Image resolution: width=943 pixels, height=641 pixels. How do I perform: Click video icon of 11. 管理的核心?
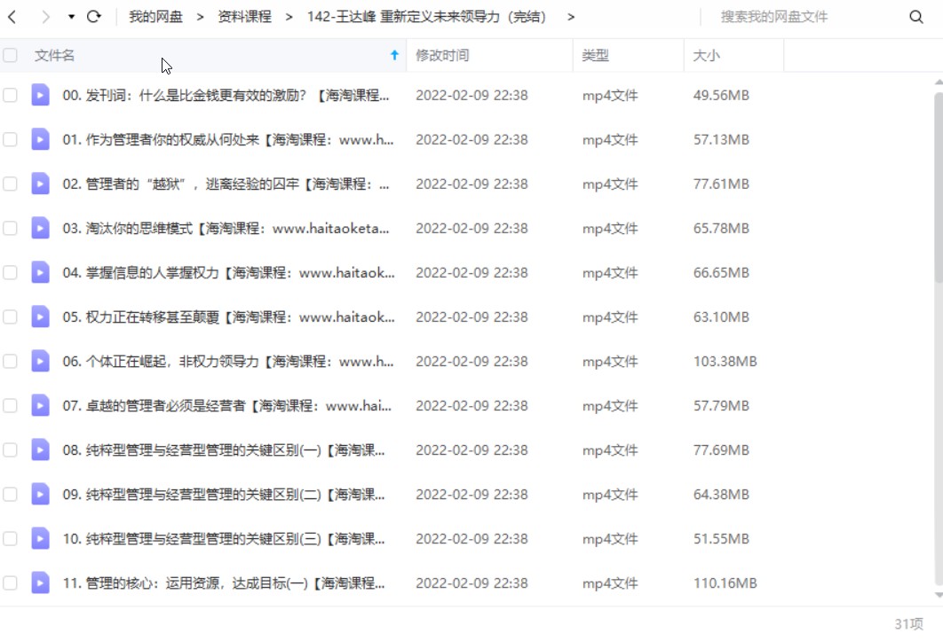pyautogui.click(x=40, y=582)
